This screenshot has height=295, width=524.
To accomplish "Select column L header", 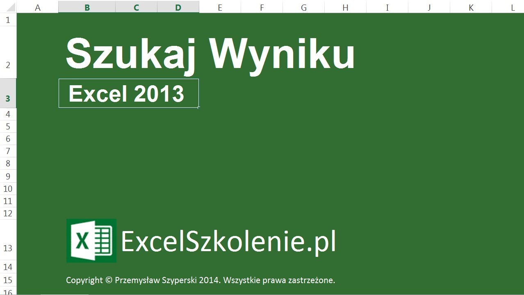I will [508, 7].
